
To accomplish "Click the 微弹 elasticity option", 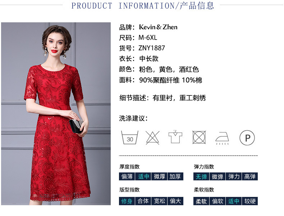I will [x=217, y=176].
